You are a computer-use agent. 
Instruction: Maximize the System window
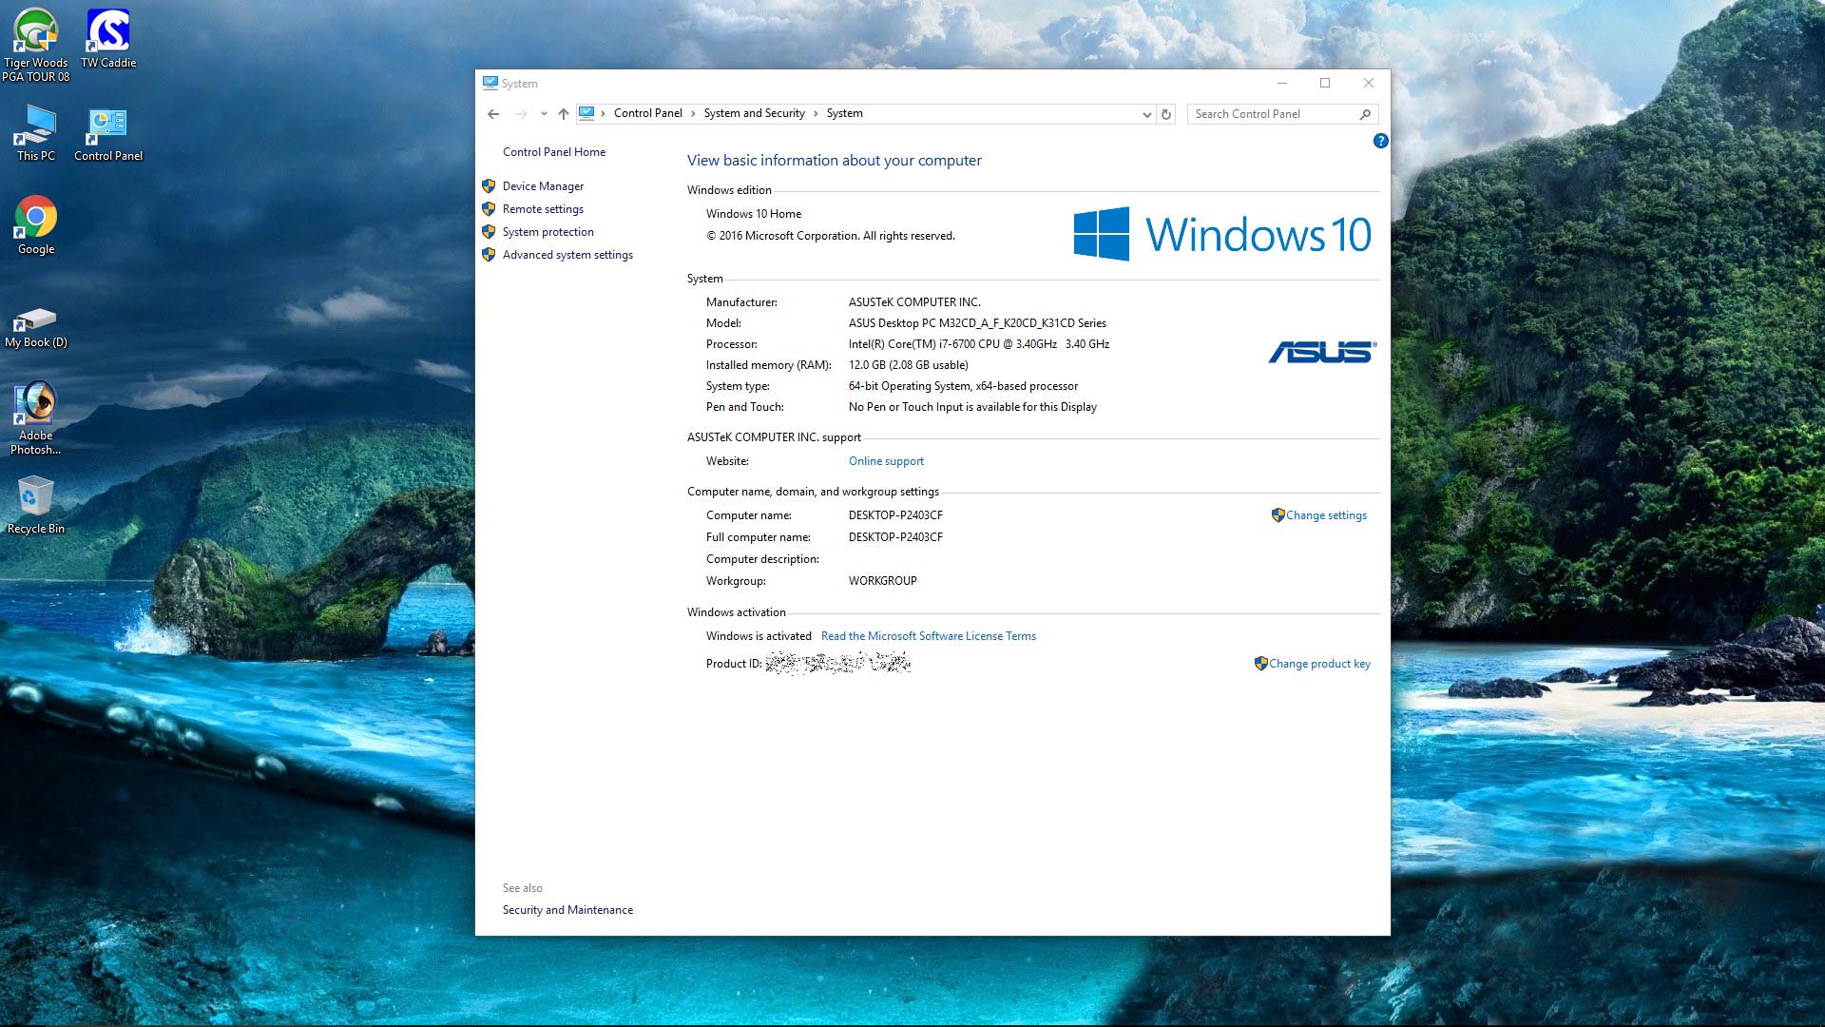(x=1325, y=83)
